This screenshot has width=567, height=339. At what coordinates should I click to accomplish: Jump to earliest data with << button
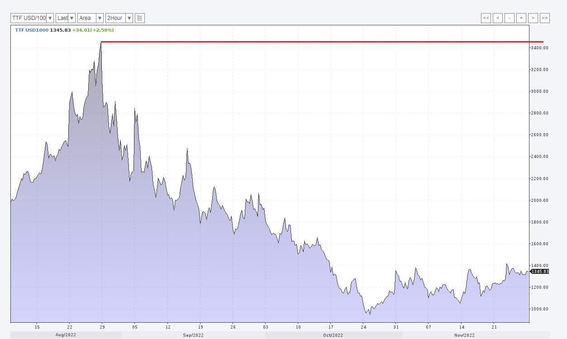click(486, 18)
